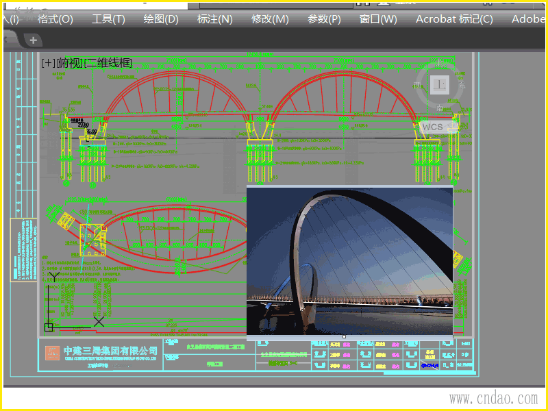The width and height of the screenshot is (548, 411).
Task: Open the 格式(O) menu
Action: [x=55, y=18]
